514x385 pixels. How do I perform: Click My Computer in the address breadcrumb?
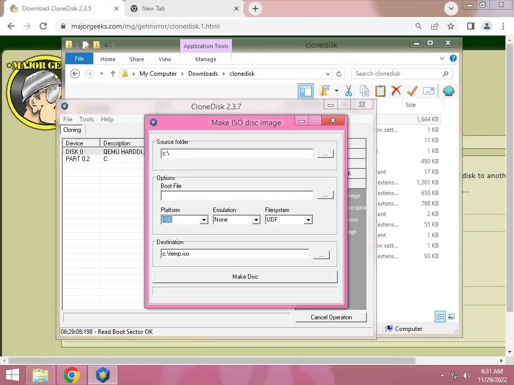tap(158, 74)
